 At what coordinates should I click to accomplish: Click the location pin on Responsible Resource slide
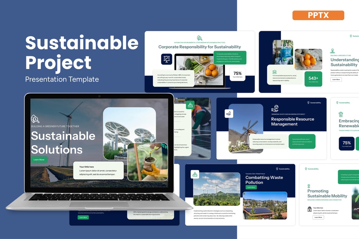308,103
